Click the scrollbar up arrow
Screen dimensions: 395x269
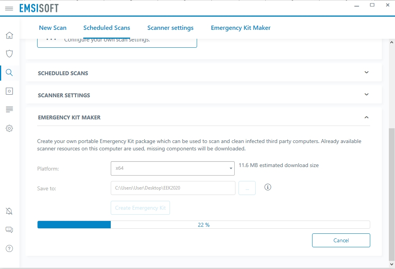(392, 42)
